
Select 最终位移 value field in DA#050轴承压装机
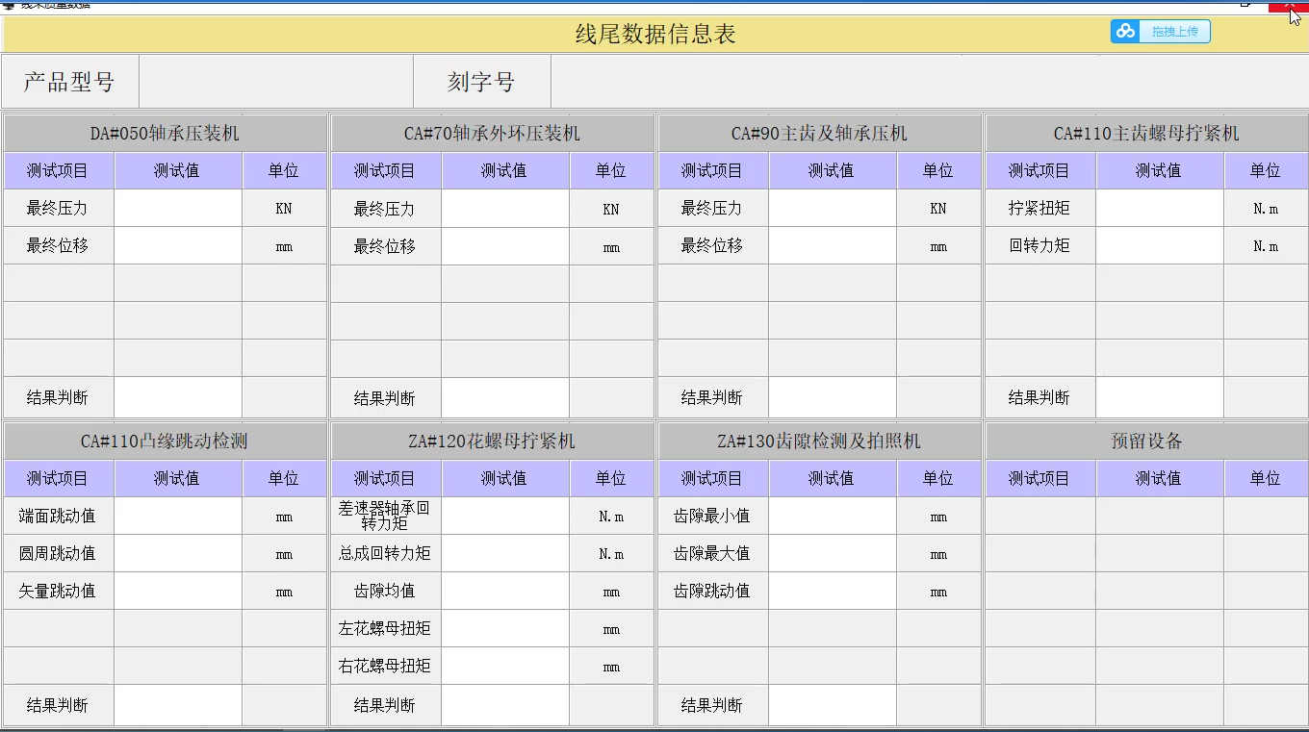click(178, 245)
